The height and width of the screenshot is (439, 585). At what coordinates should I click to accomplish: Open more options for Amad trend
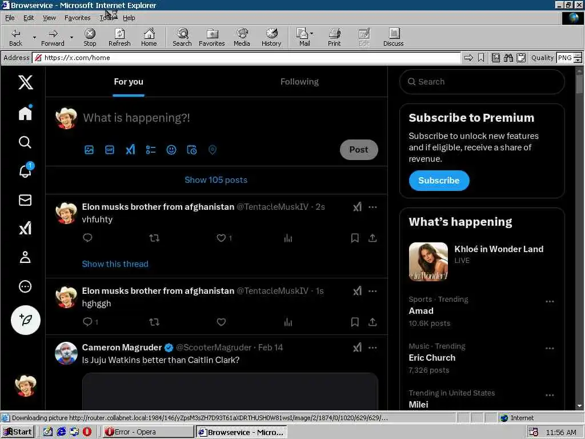(x=550, y=302)
